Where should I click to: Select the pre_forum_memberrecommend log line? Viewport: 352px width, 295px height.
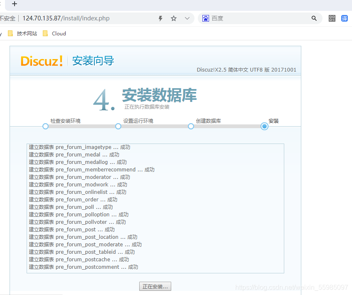pyautogui.click(x=91, y=170)
